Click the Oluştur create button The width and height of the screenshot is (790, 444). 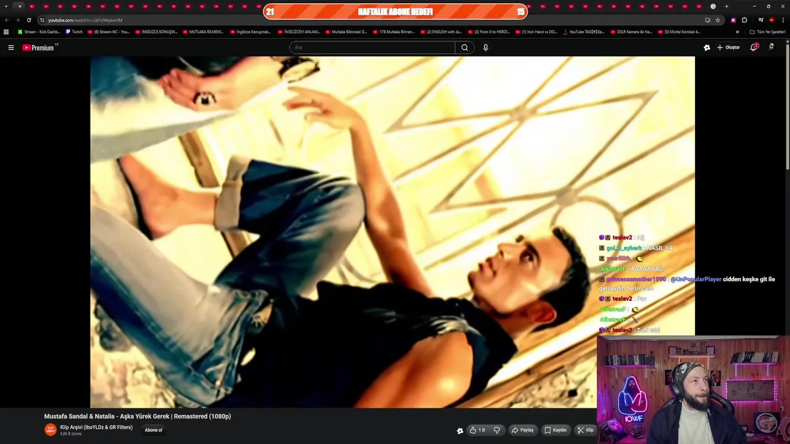[x=728, y=47]
